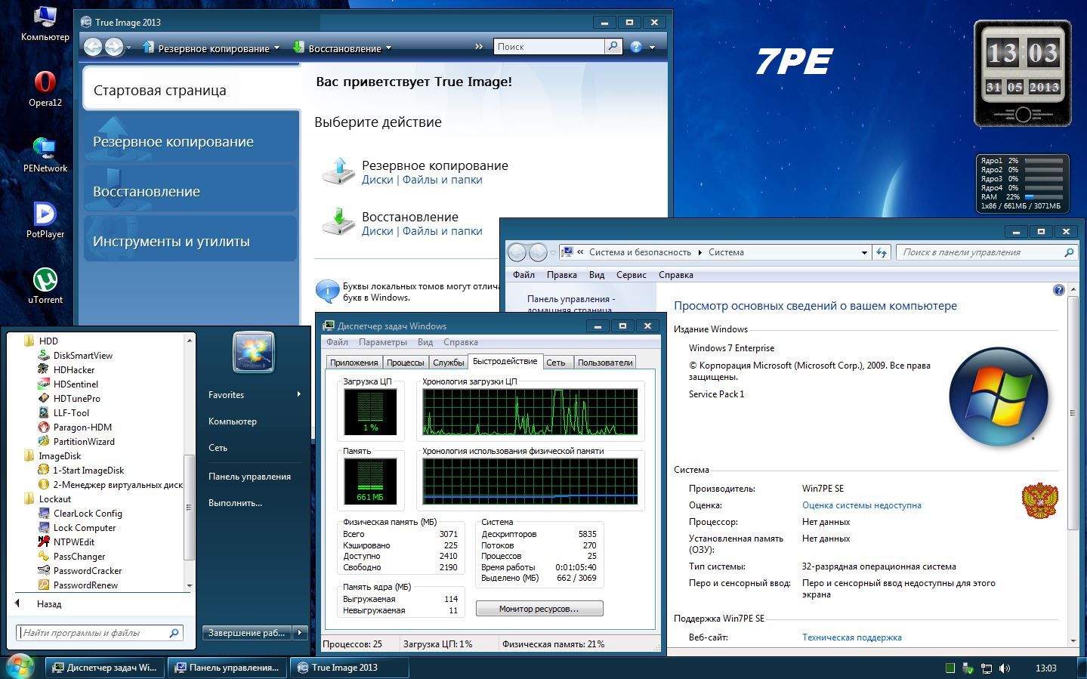Switch to the Пользователи tab
The height and width of the screenshot is (679, 1087).
click(605, 363)
